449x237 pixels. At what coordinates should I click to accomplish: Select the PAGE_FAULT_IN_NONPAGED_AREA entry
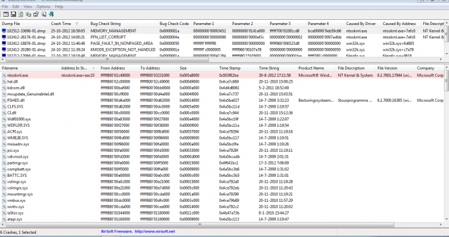click(122, 44)
